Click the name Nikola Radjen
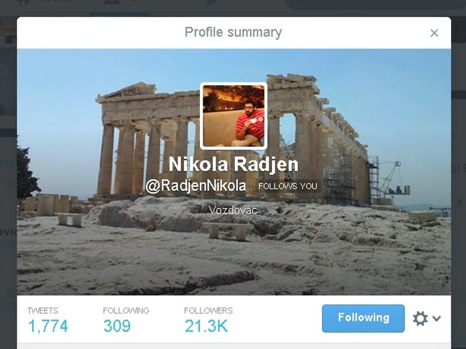 point(234,164)
